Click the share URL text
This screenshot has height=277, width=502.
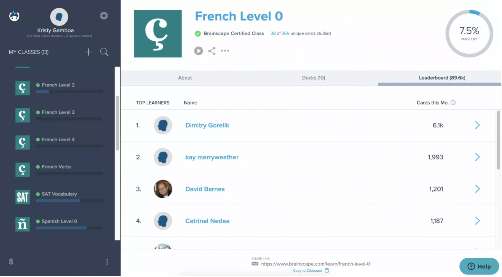pyautogui.click(x=315, y=264)
